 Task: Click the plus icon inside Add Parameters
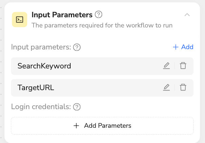76,126
